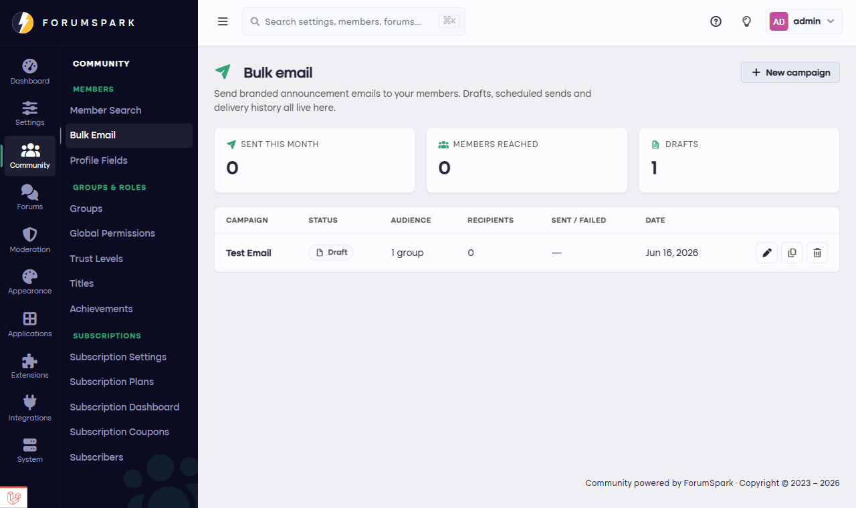Open the Dashboard icon in sidebar

coord(30,66)
